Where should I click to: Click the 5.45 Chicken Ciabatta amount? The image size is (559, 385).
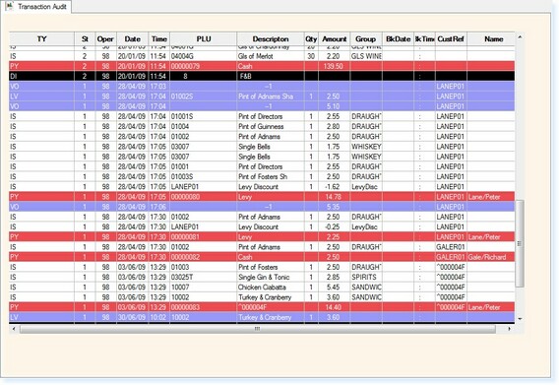(333, 287)
